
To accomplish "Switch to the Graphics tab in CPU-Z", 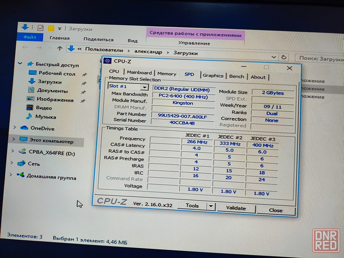I will pyautogui.click(x=213, y=75).
